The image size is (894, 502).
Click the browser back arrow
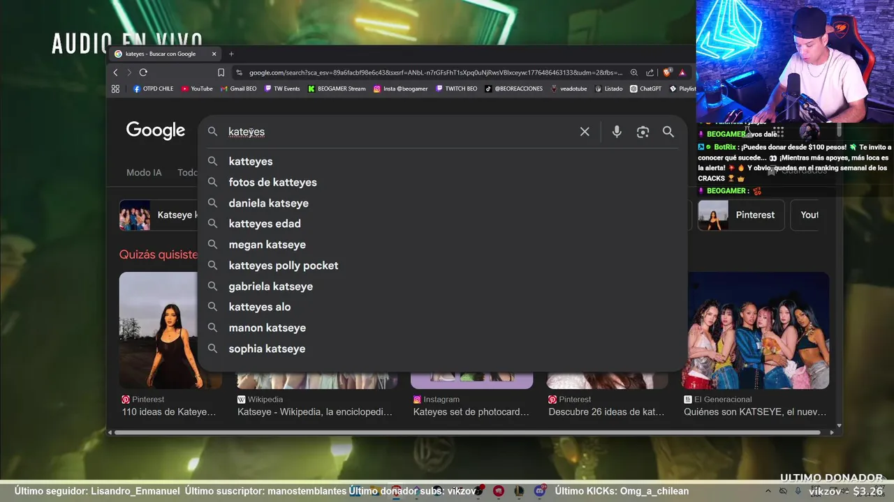pos(115,73)
